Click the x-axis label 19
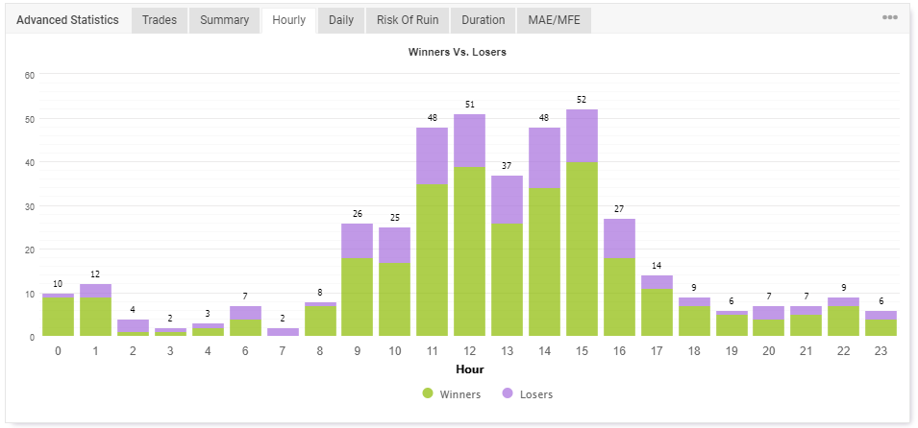 point(732,351)
